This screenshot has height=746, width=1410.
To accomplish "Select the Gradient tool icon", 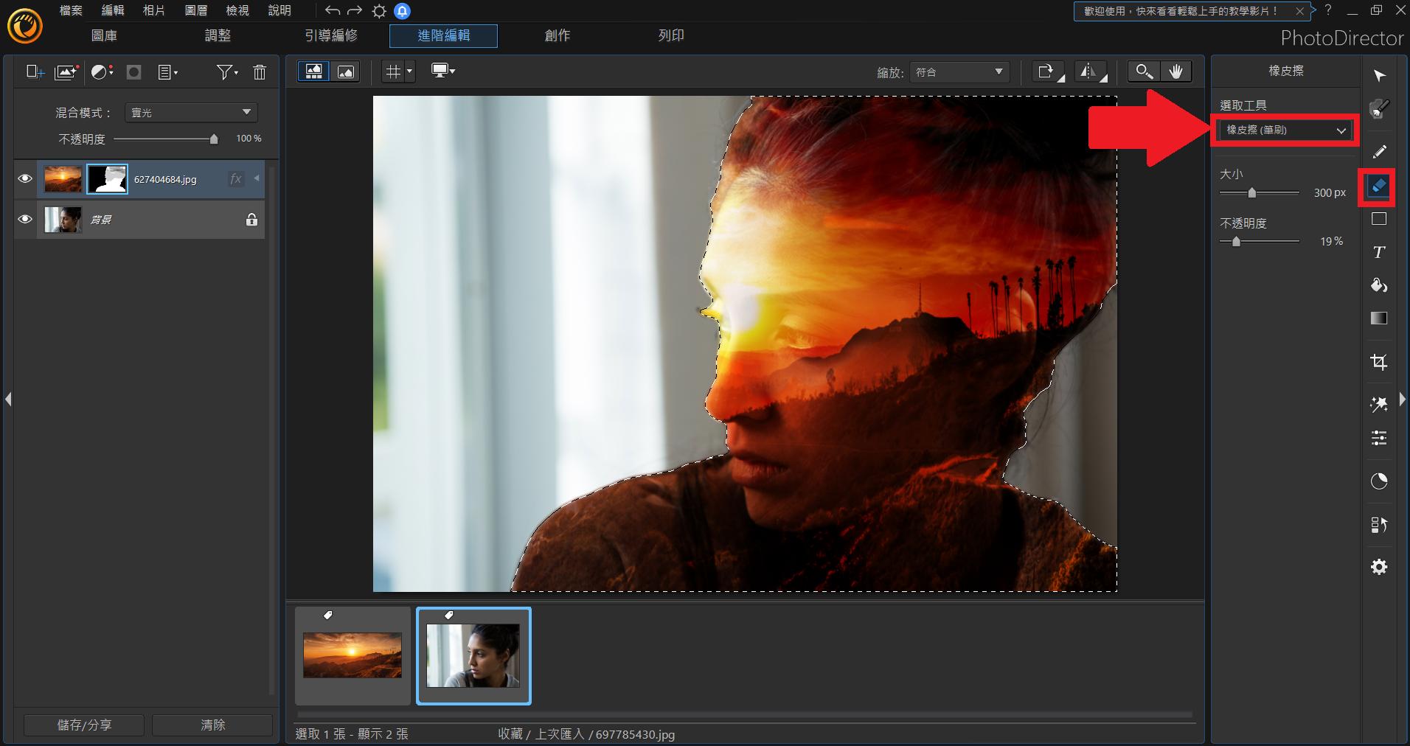I will click(x=1378, y=318).
